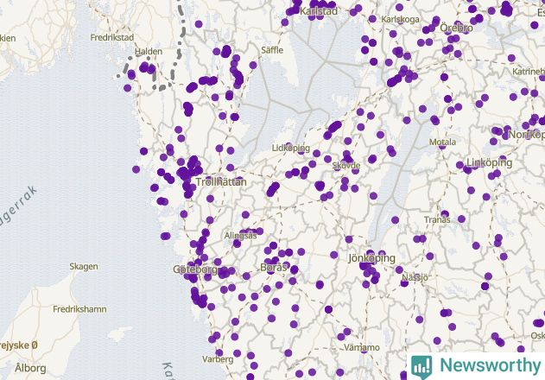Select the Säffle town label
This screenshot has width=545, height=380.
[272, 50]
